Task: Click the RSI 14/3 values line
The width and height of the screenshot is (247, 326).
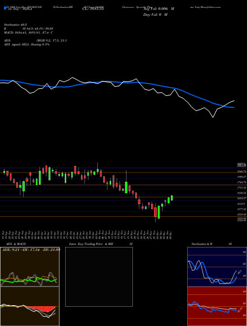Action: point(29,29)
